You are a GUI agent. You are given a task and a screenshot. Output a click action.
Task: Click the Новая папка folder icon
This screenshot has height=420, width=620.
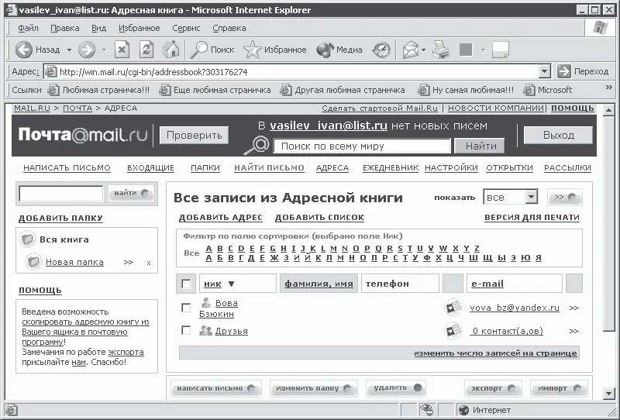click(33, 261)
